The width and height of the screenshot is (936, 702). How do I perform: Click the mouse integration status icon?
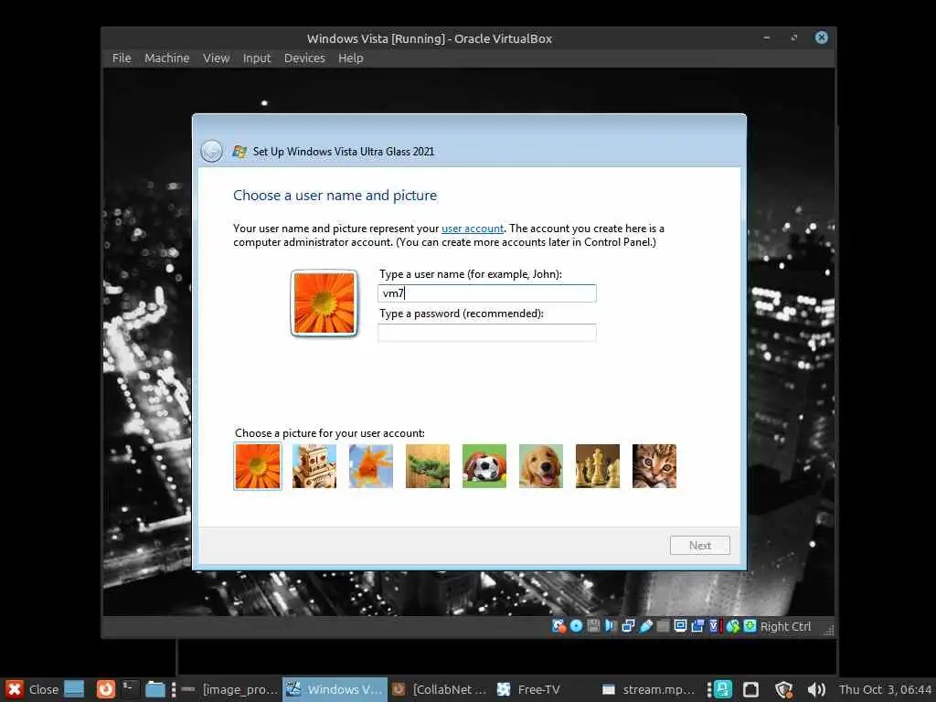tap(733, 626)
